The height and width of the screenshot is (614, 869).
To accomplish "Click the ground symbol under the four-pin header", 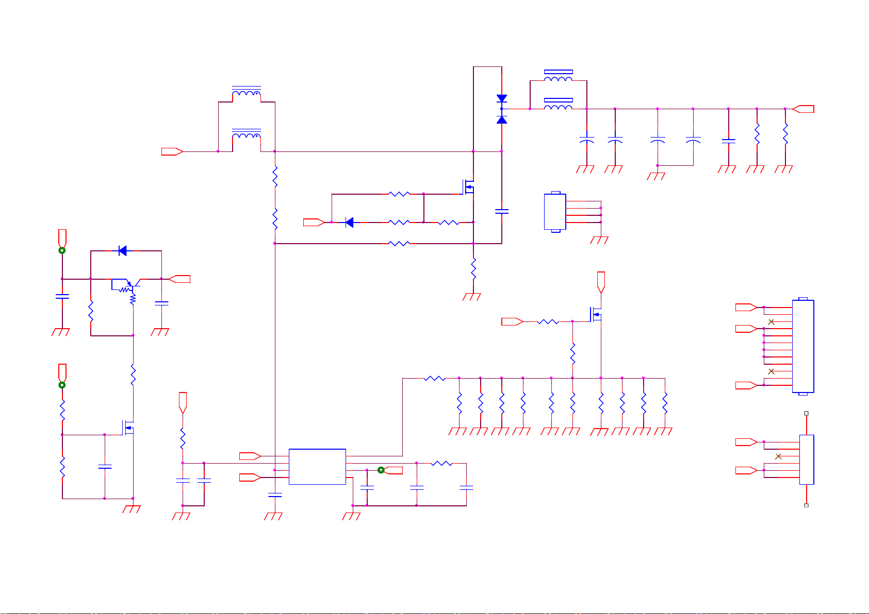I will click(600, 240).
